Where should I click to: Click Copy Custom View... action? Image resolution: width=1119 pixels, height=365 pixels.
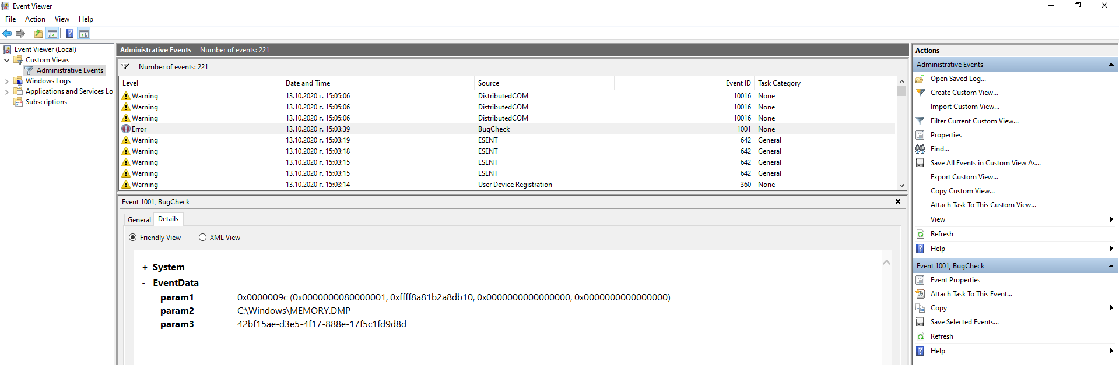pyautogui.click(x=963, y=191)
